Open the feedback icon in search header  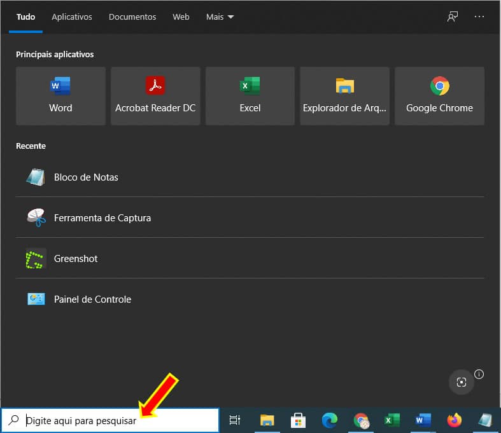(x=453, y=17)
